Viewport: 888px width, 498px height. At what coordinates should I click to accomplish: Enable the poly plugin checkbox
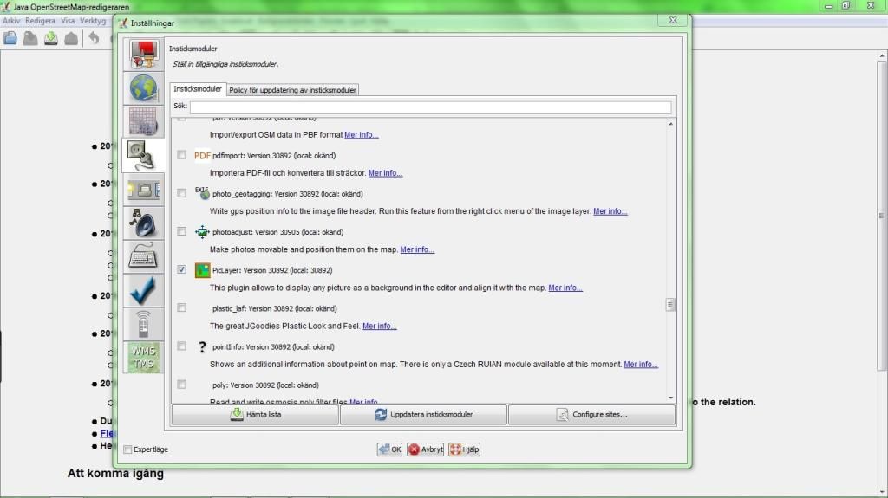181,385
